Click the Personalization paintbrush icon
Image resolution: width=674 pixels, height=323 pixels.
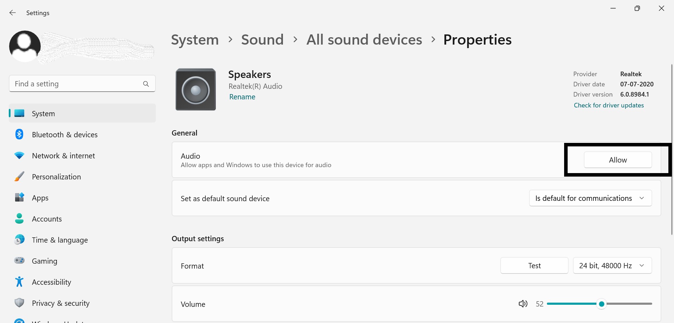[x=19, y=177]
